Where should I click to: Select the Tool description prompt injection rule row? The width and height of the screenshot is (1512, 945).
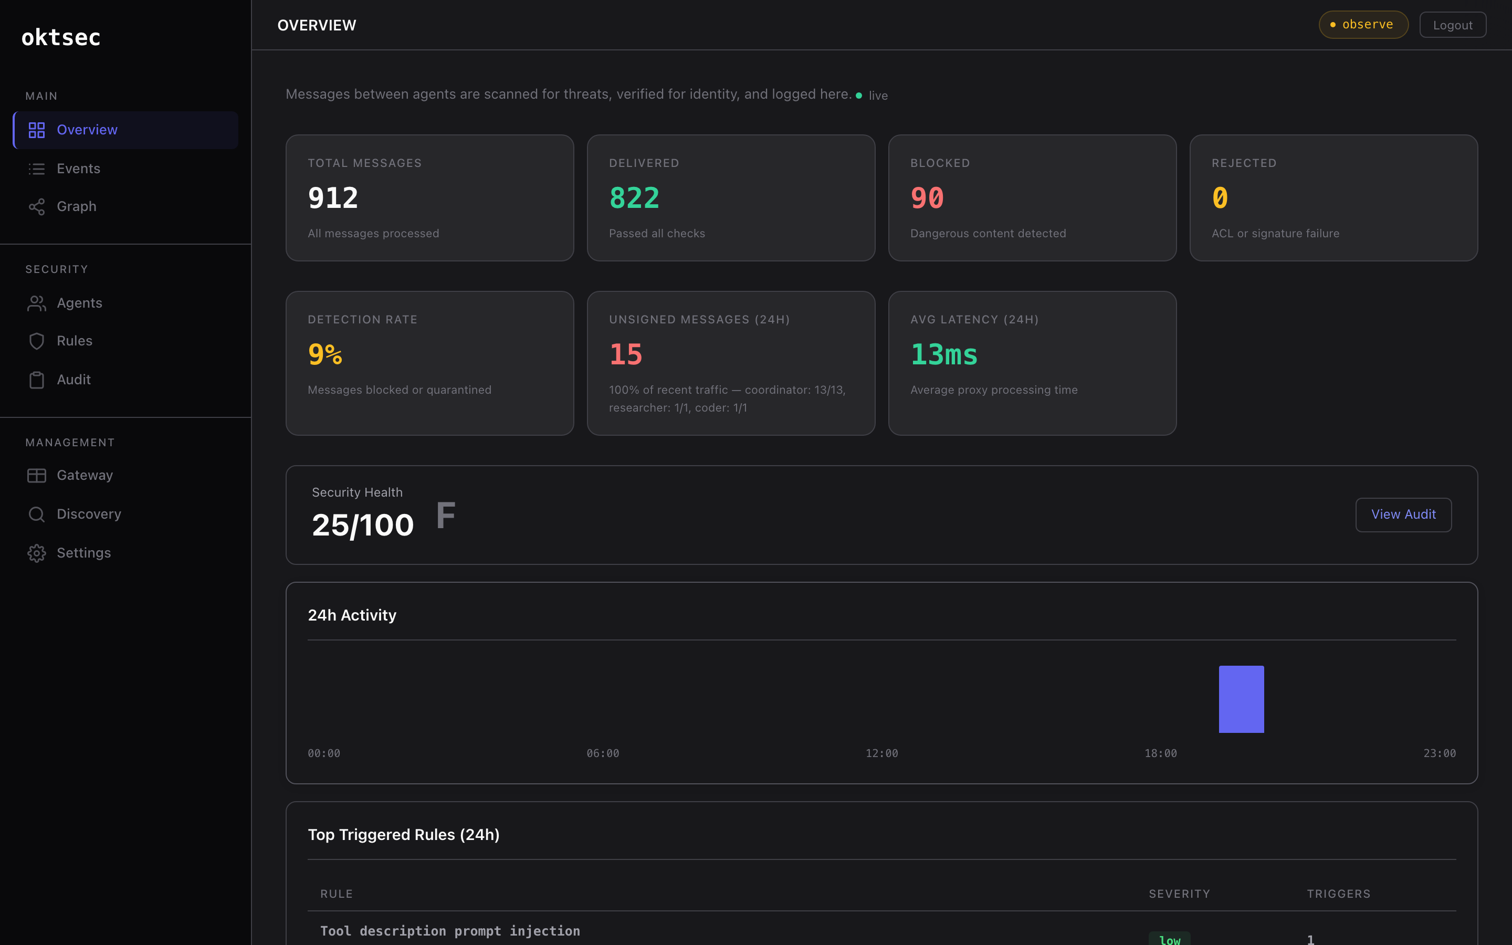coord(449,931)
